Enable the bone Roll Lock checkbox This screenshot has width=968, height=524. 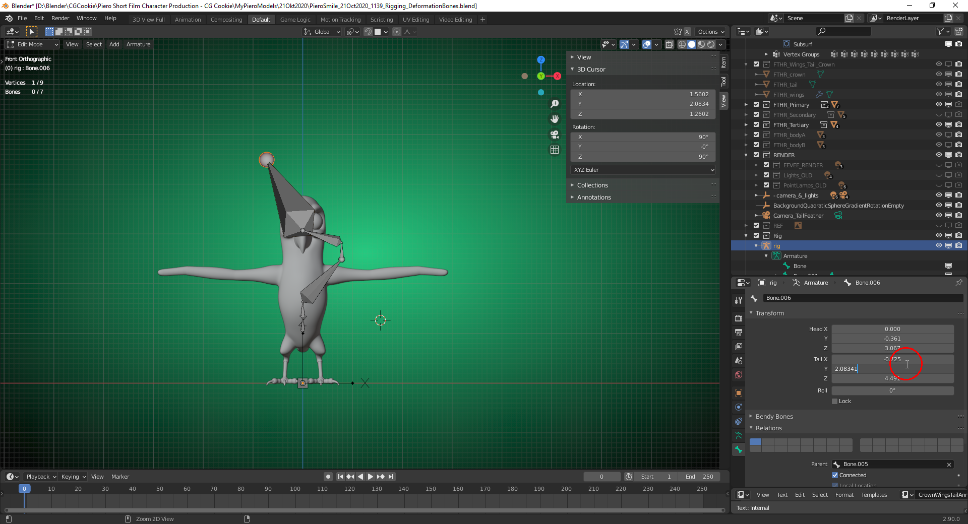[x=835, y=401]
